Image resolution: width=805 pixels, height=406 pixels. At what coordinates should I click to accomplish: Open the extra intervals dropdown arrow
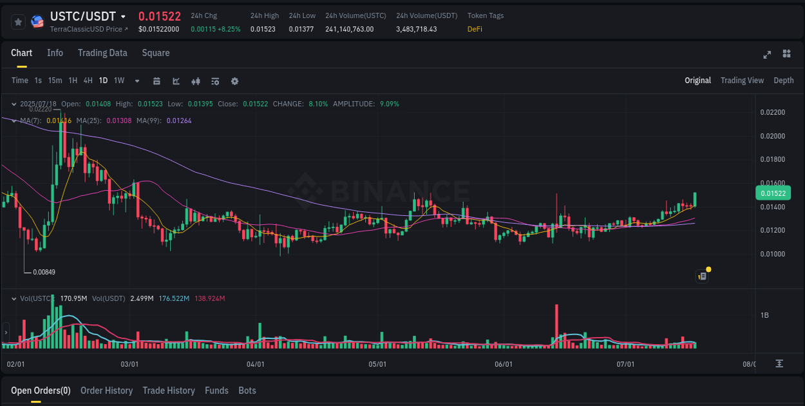coord(137,81)
